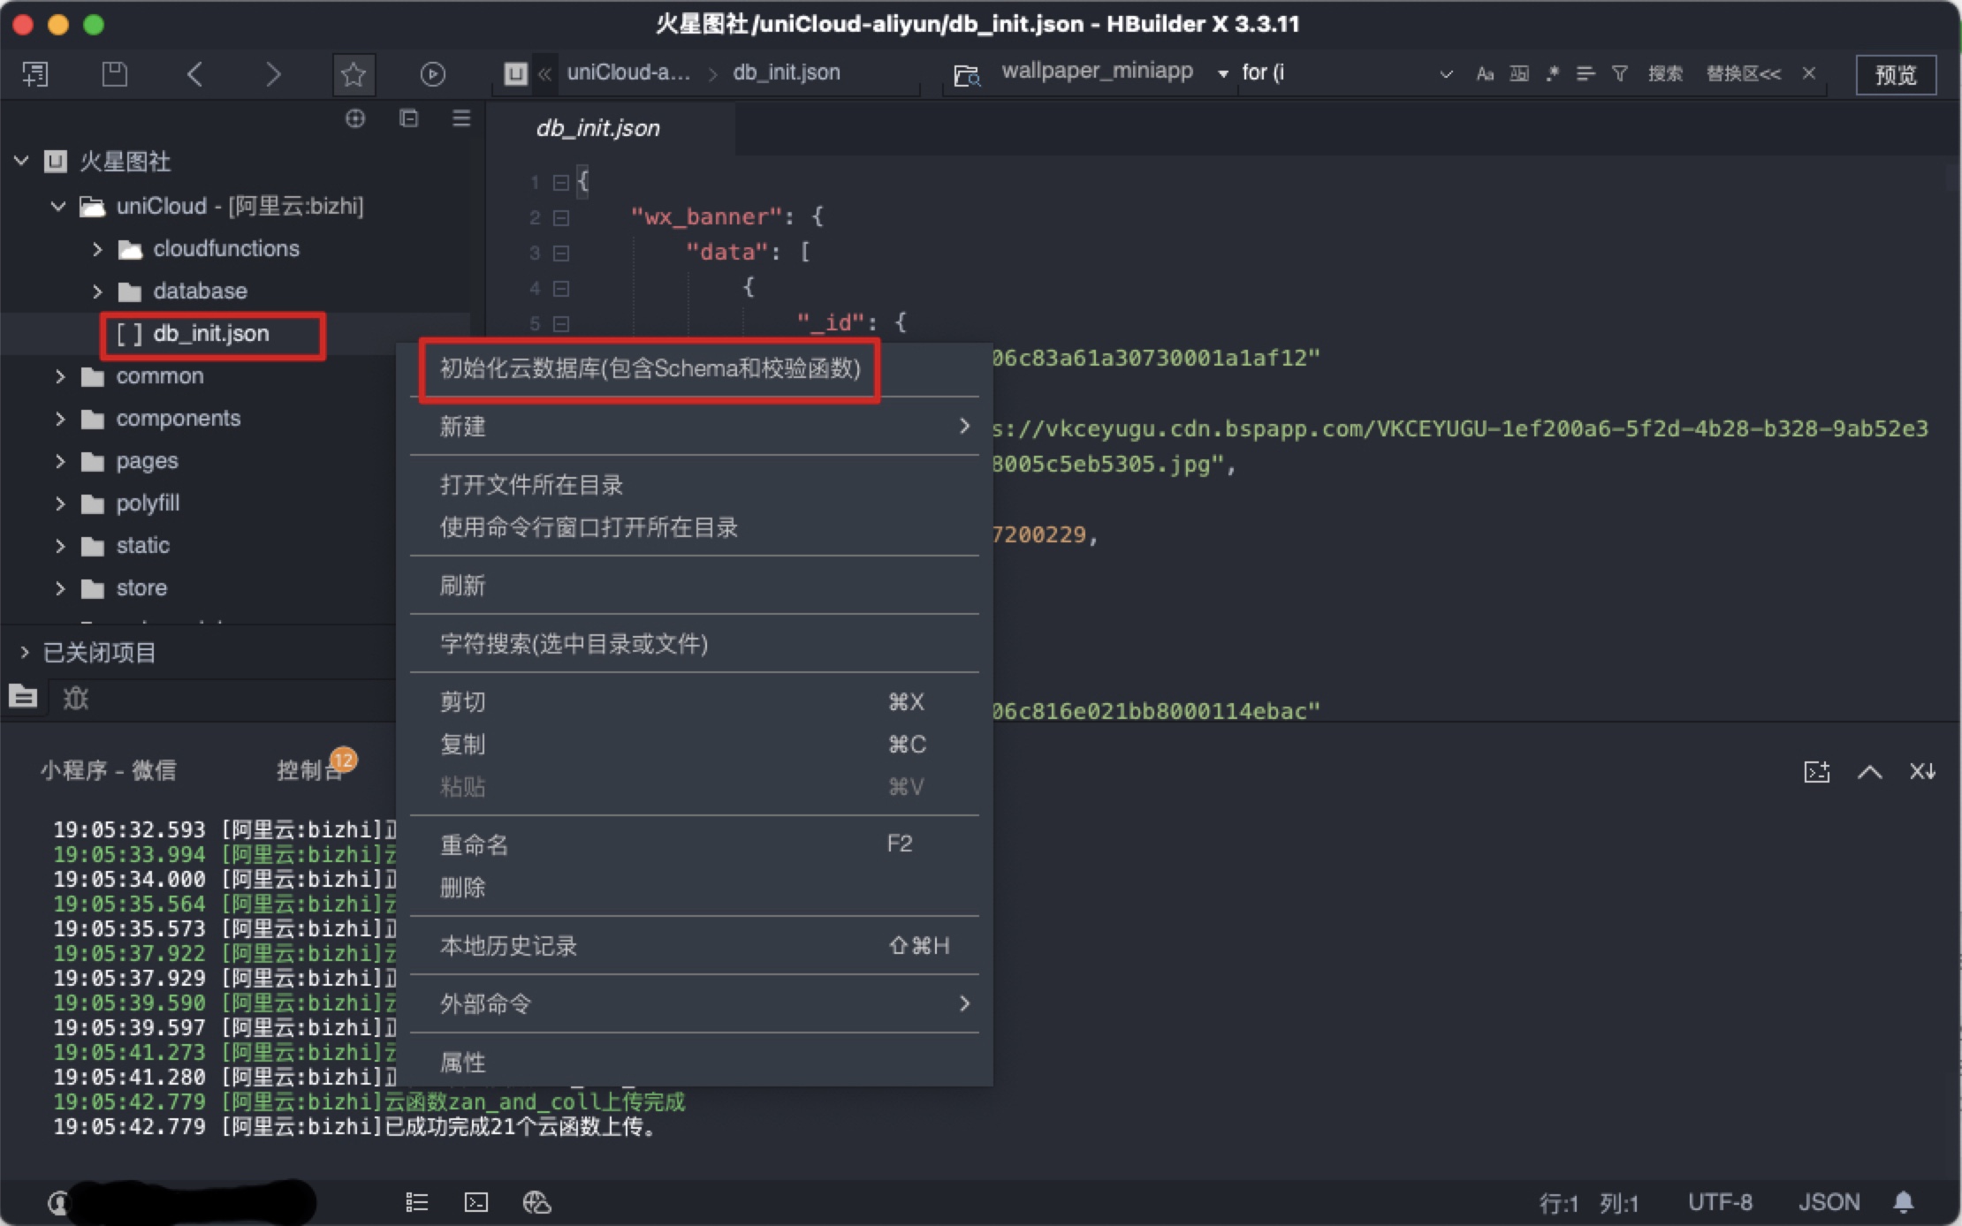This screenshot has width=1962, height=1226.
Task: Click the notification bell in status bar
Action: (1905, 1201)
